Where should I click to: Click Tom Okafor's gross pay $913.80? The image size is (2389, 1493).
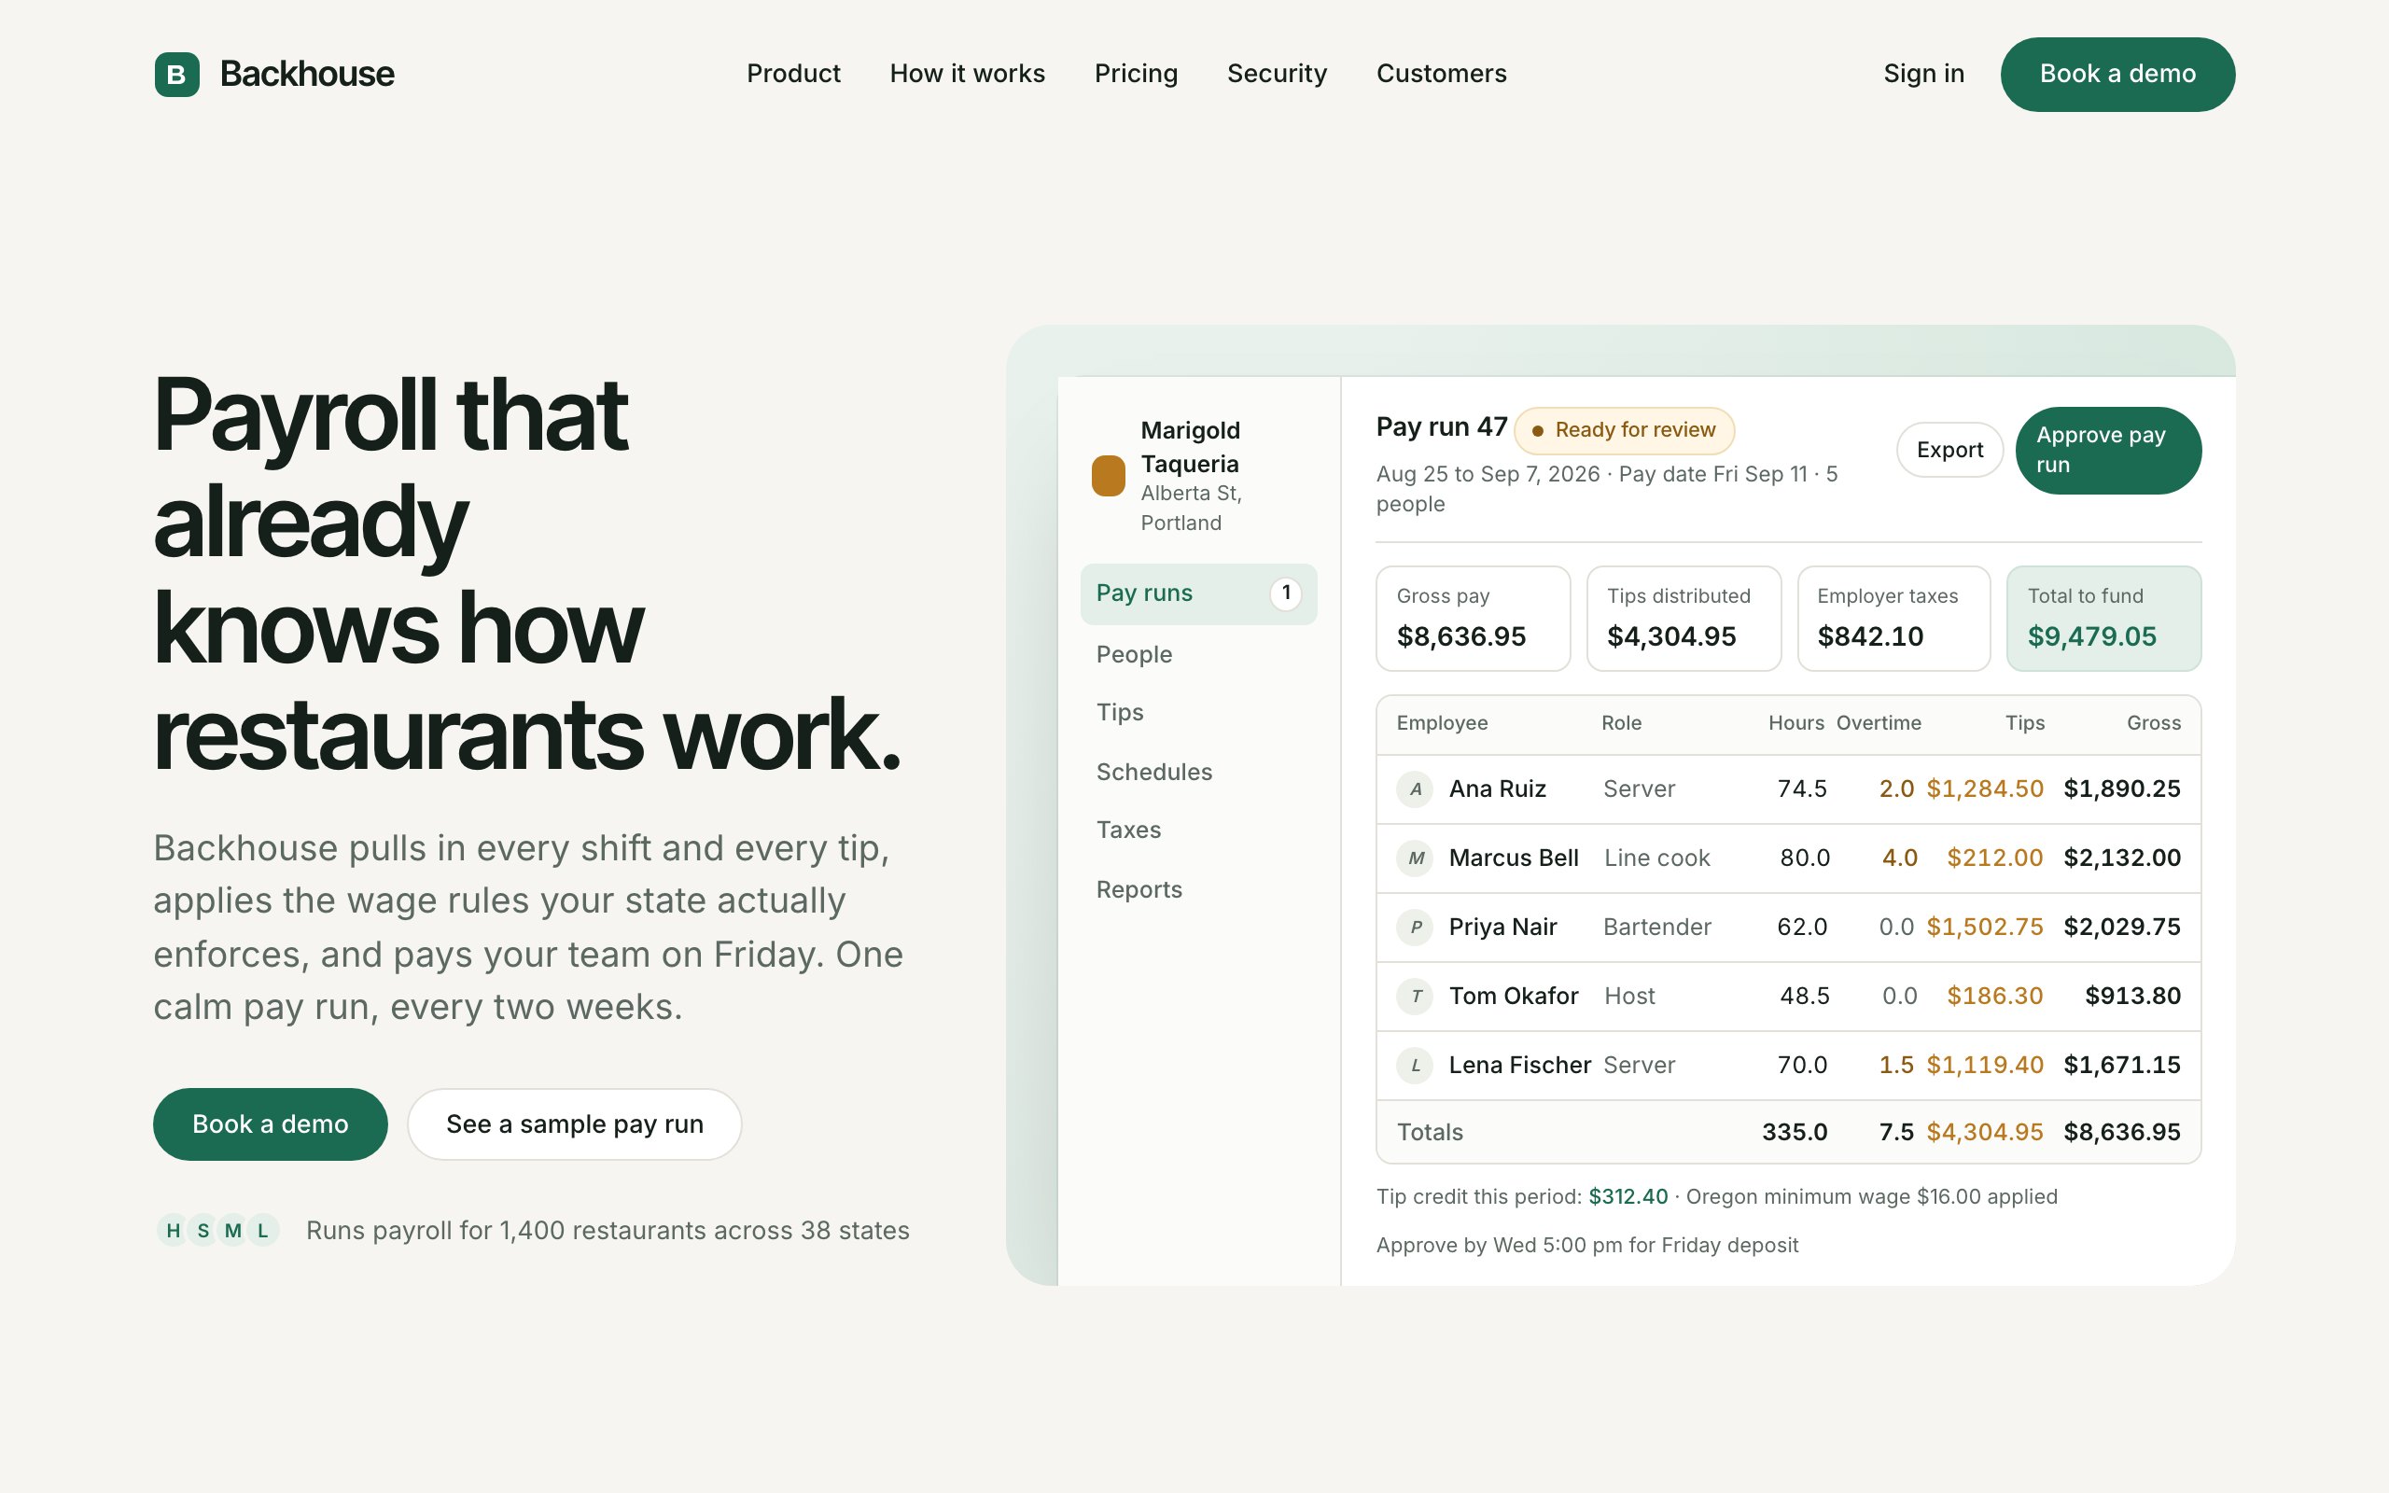pyautogui.click(x=2133, y=997)
